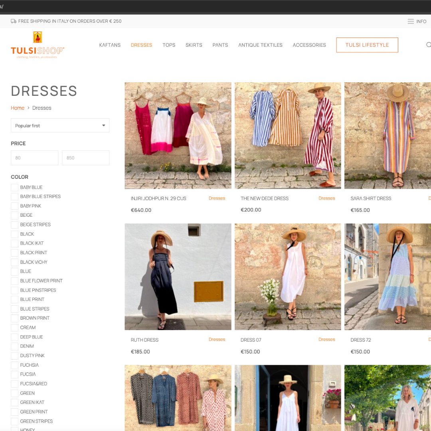Open the INJIRI JODHPUR N. 29 CUS title
The image size is (431, 431).
click(158, 198)
